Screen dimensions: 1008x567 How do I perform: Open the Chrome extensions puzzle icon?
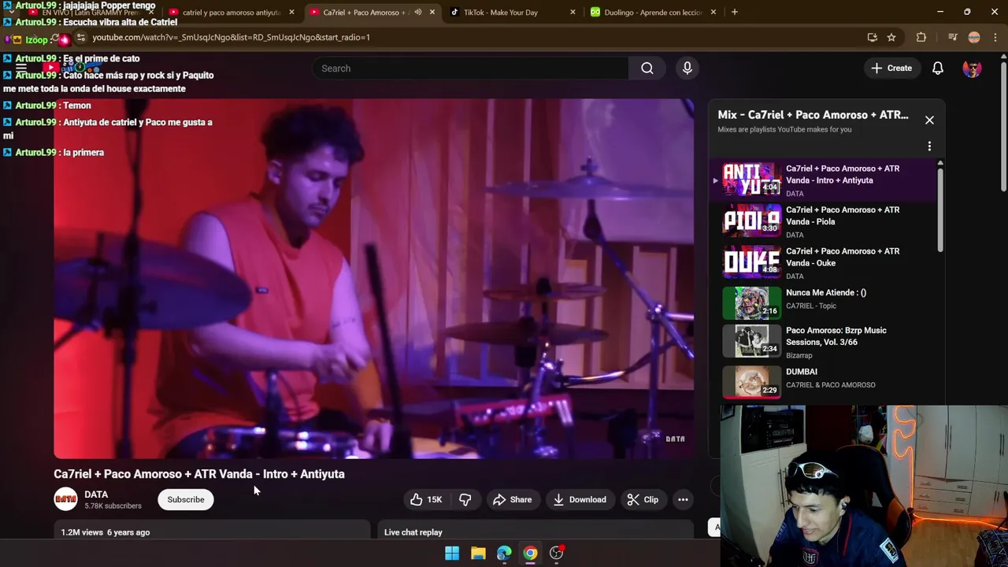[x=921, y=37]
